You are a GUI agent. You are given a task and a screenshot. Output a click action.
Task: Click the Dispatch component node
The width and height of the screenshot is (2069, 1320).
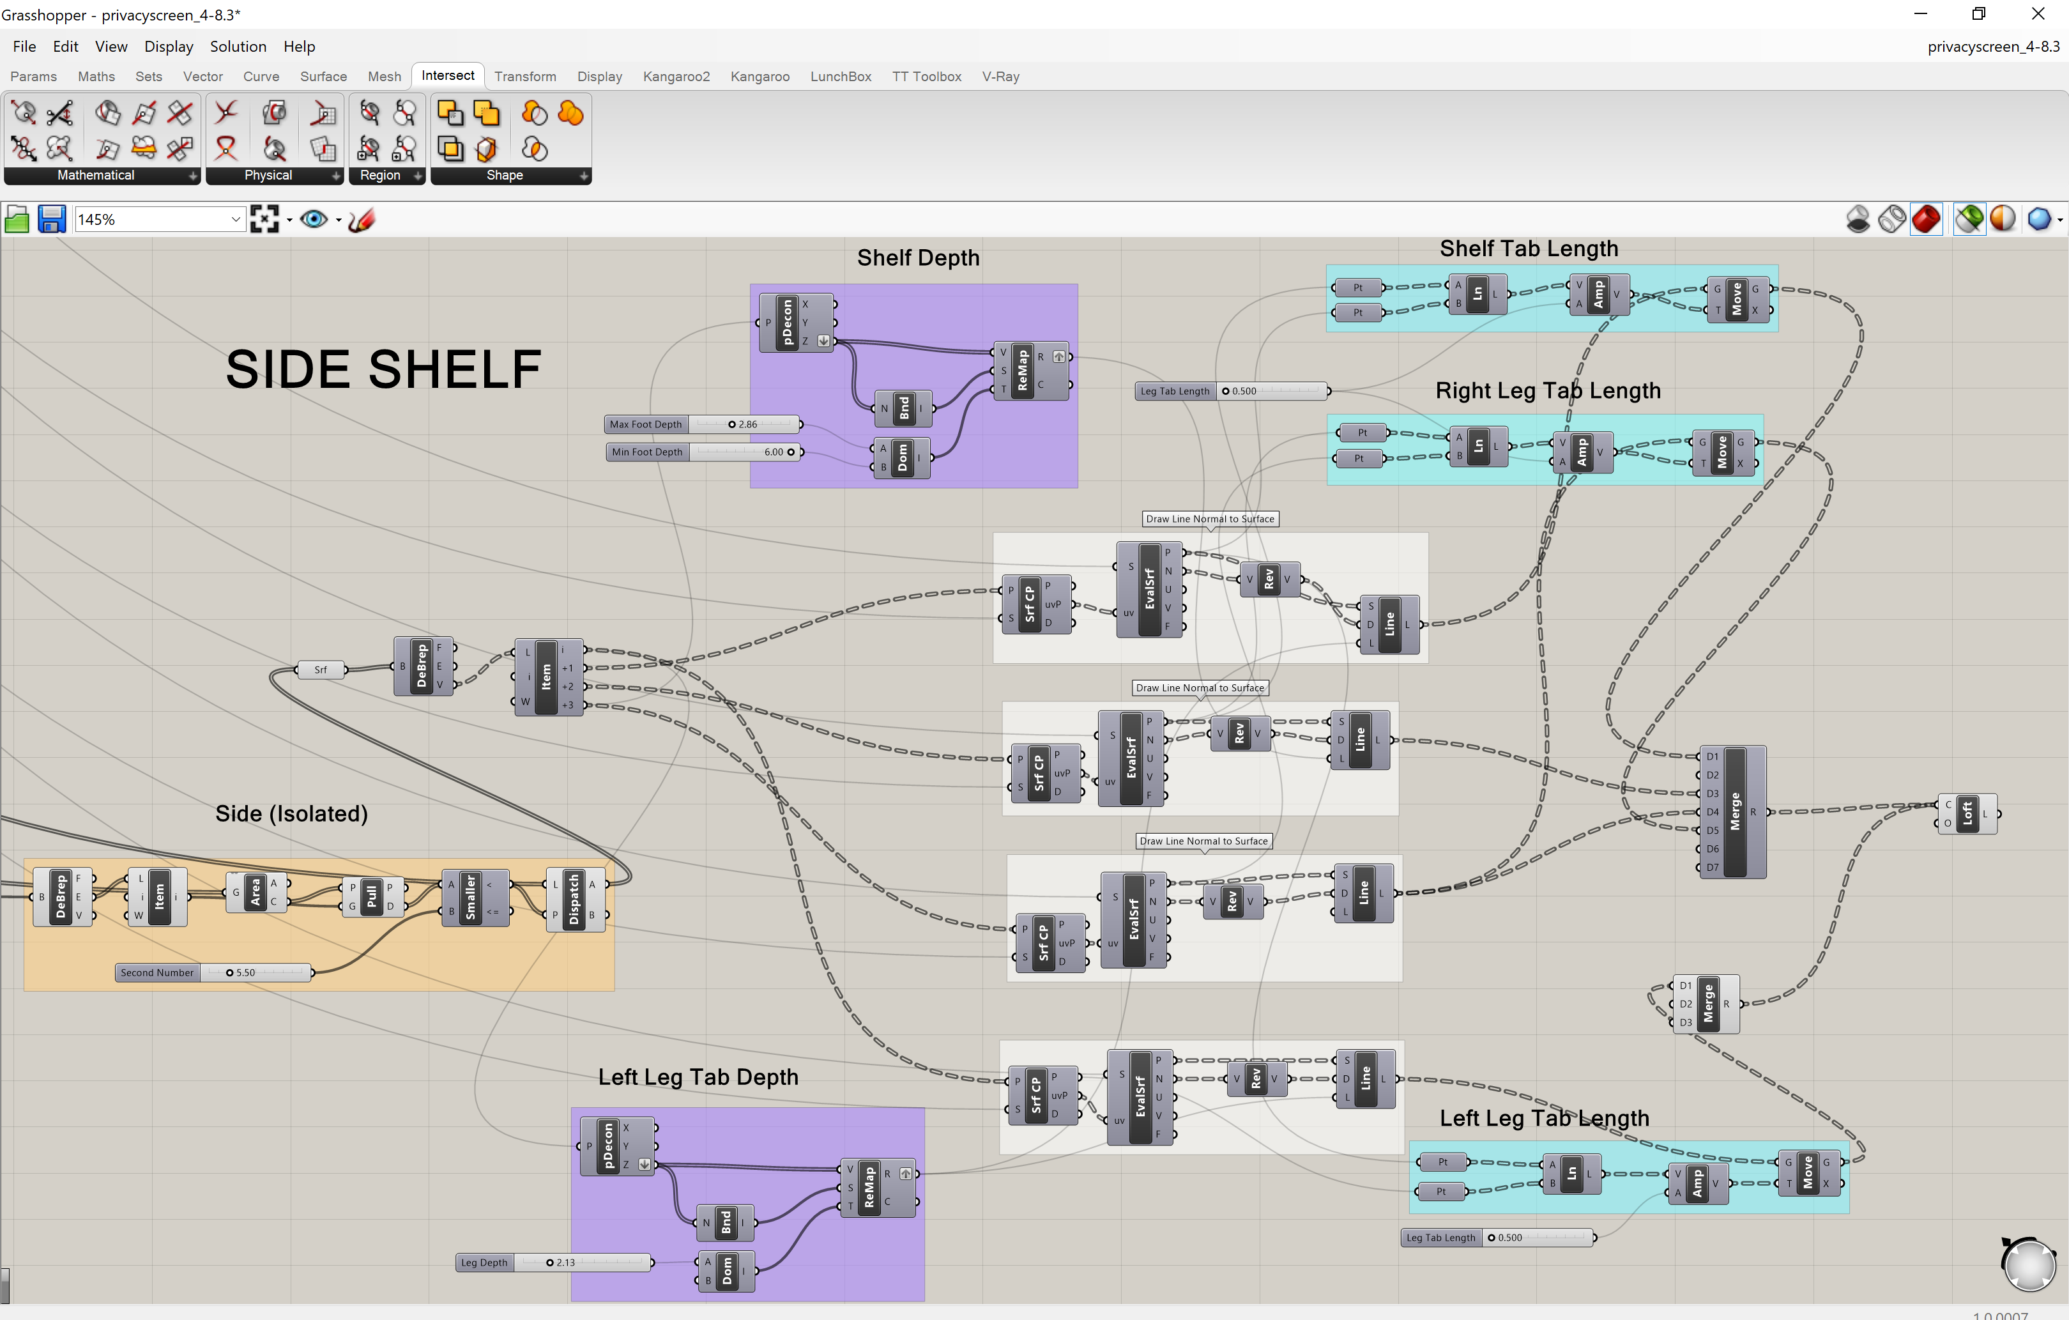(574, 899)
